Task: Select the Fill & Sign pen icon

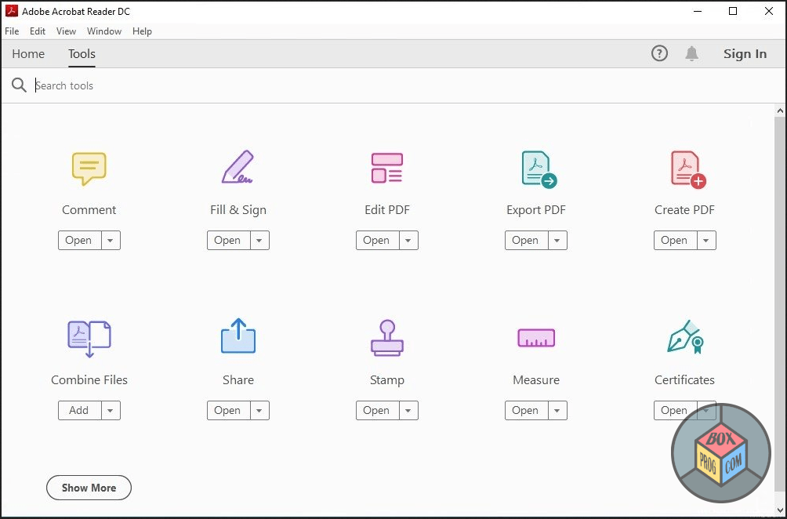Action: click(238, 167)
